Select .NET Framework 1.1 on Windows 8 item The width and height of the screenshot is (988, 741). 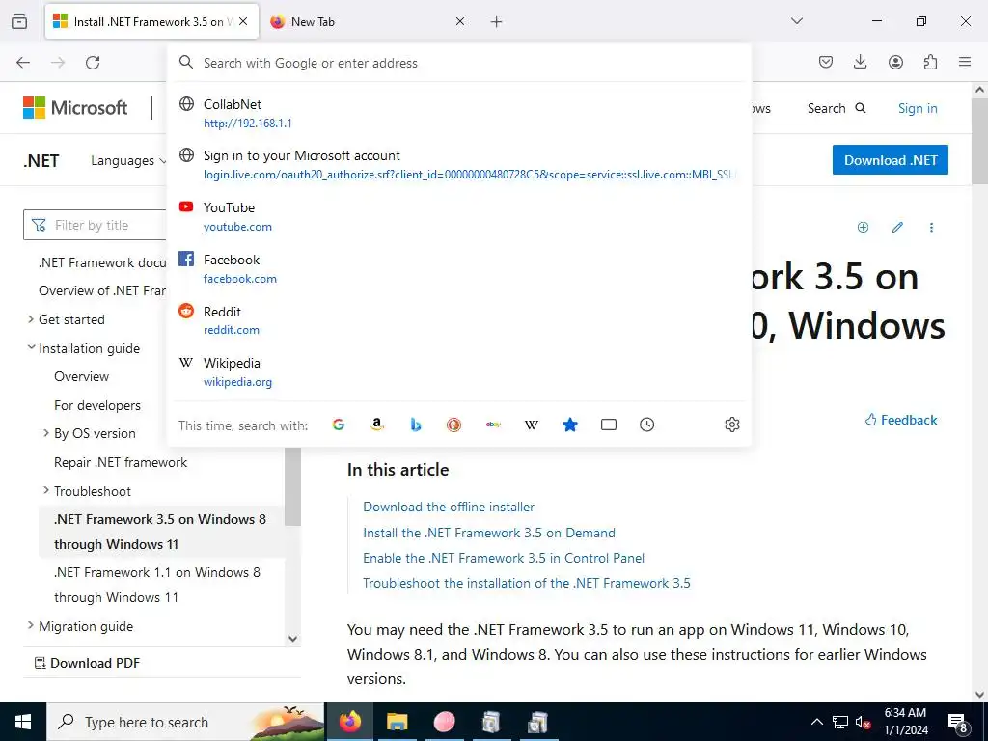click(157, 585)
